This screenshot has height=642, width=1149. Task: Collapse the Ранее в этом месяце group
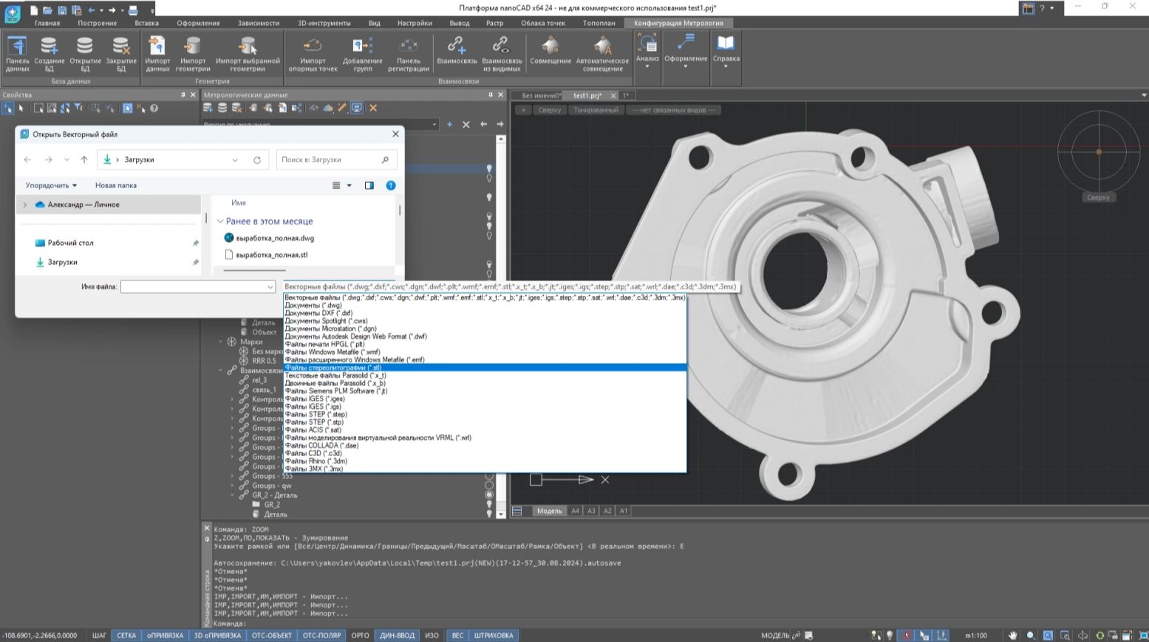(x=220, y=221)
